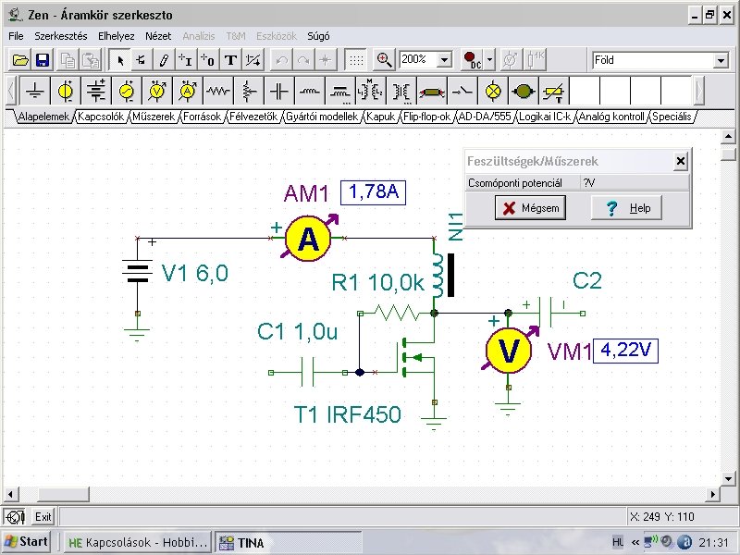
Task: Switch to the Műszerek tab
Action: click(154, 117)
